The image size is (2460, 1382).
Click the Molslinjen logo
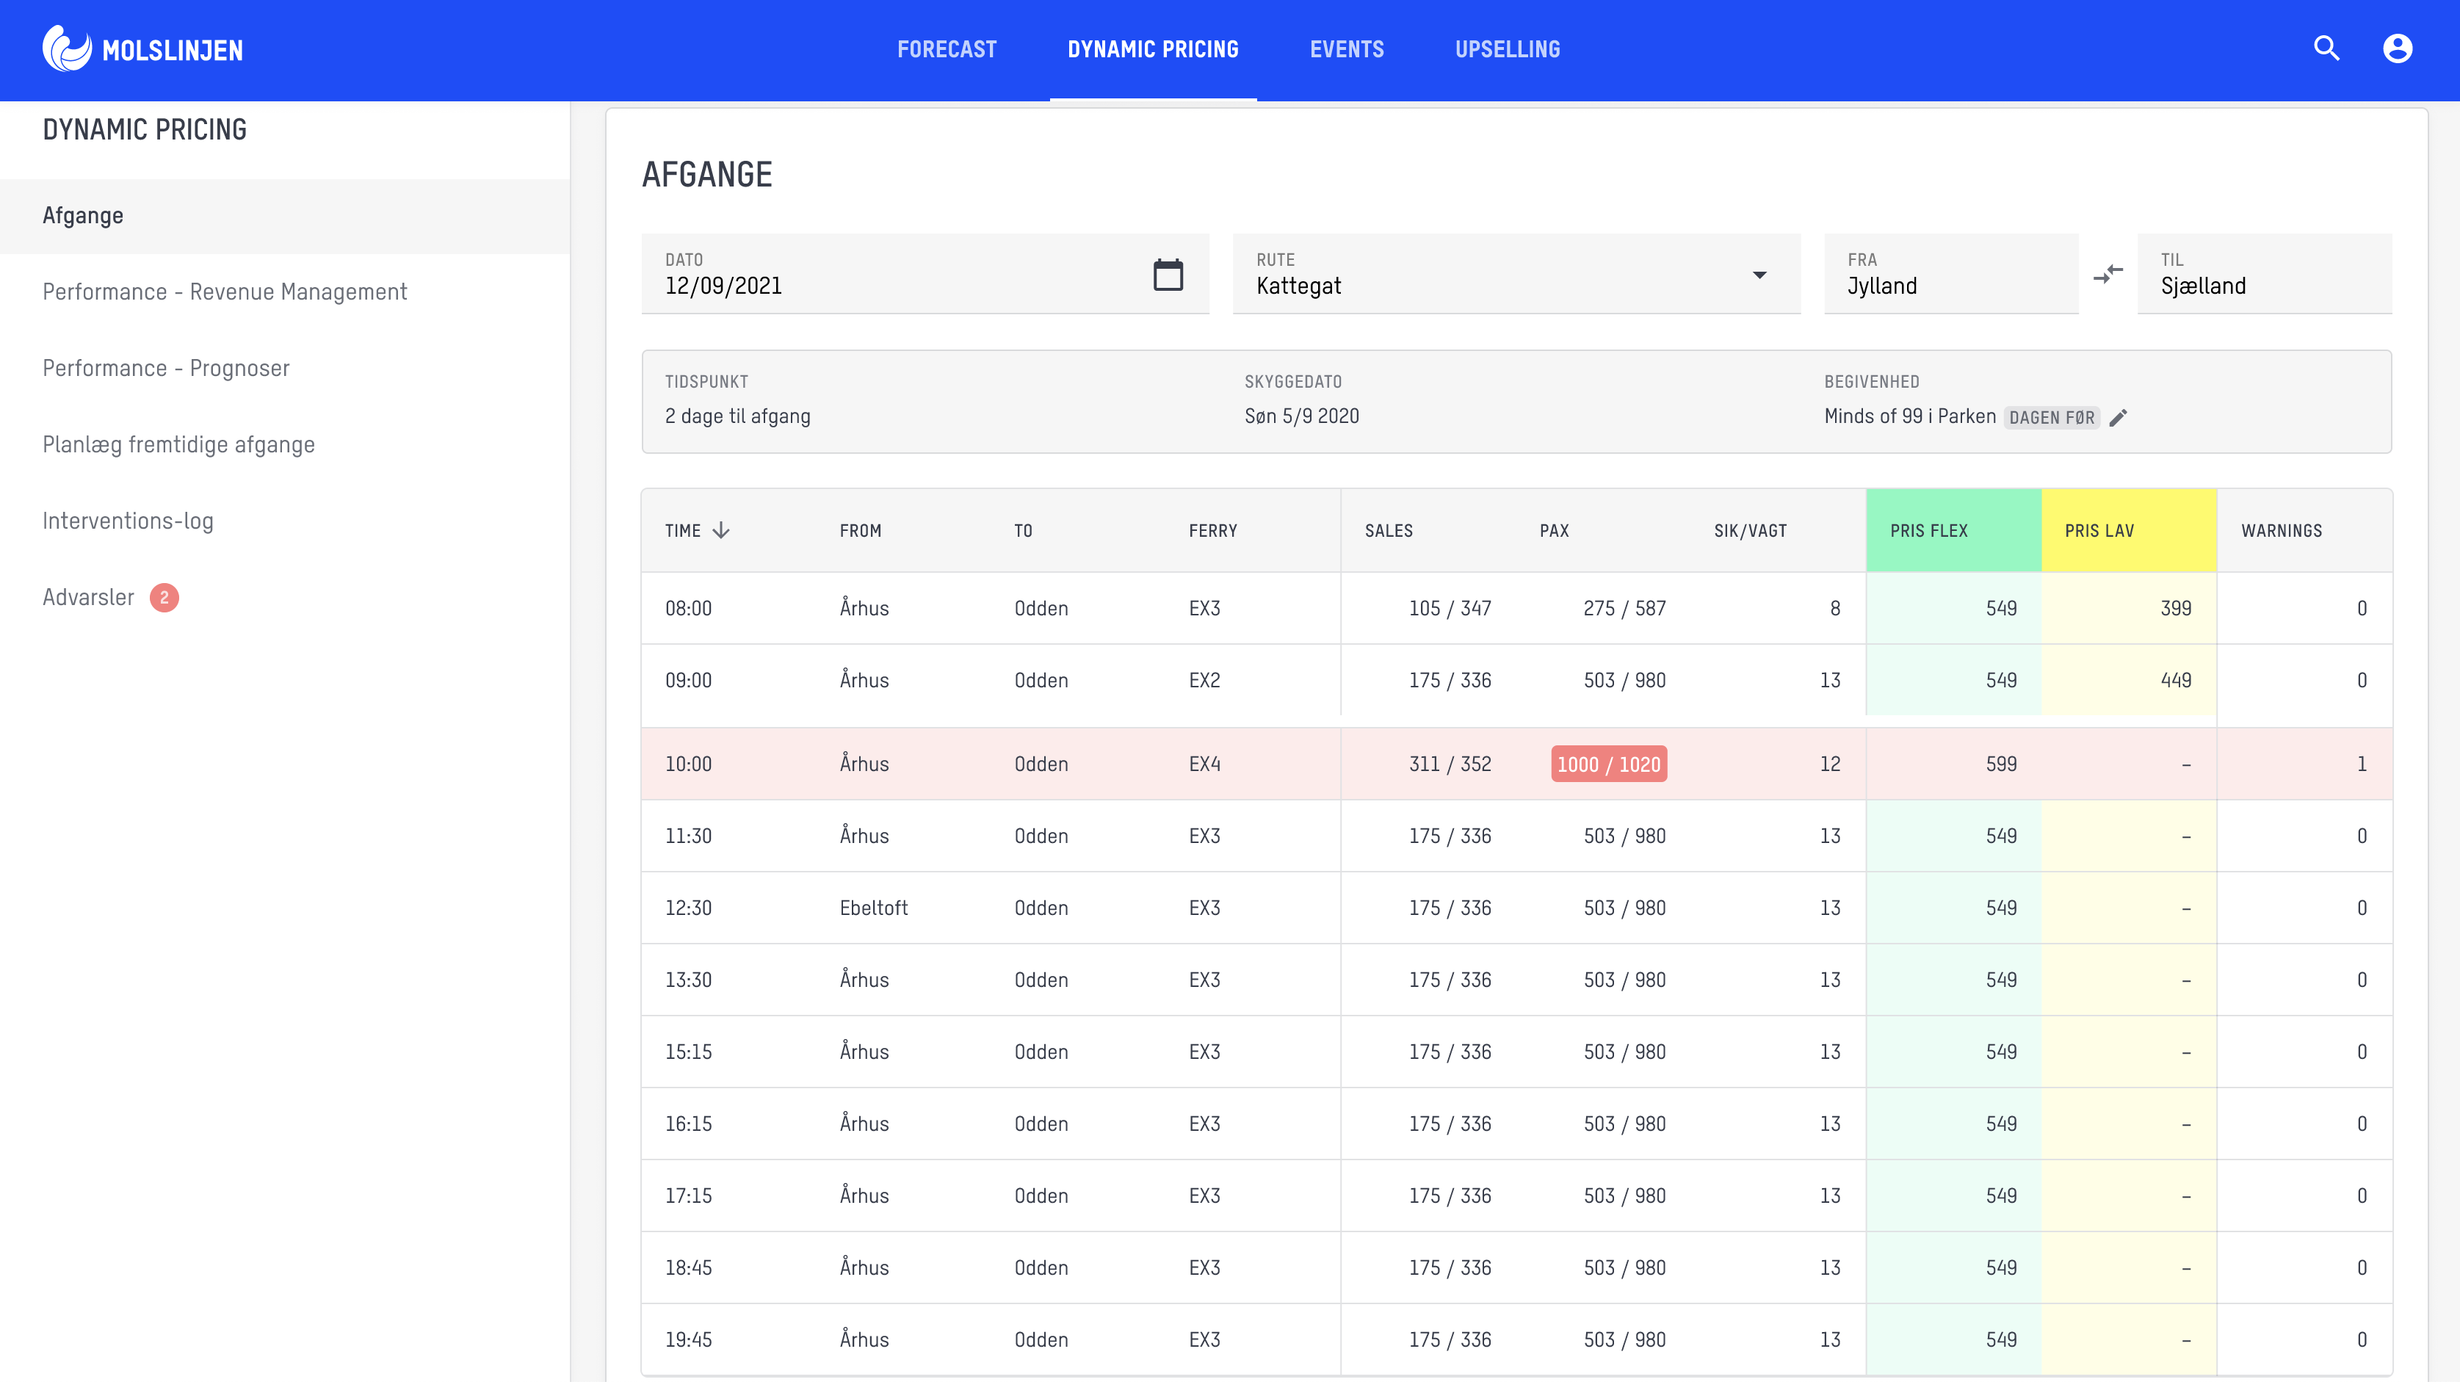[142, 48]
